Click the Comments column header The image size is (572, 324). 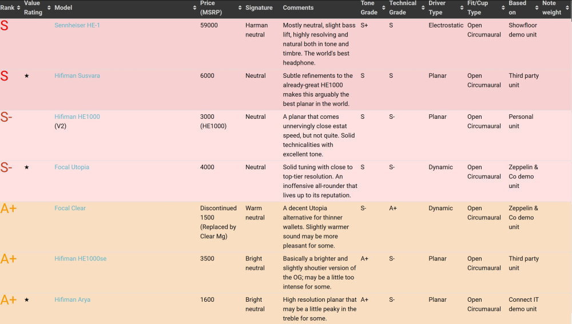click(298, 7)
